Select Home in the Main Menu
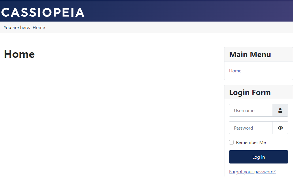This screenshot has height=177, width=293. (235, 71)
